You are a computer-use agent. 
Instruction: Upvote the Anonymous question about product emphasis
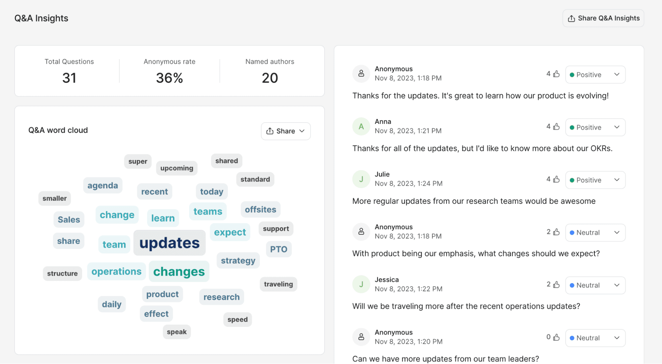click(x=556, y=232)
